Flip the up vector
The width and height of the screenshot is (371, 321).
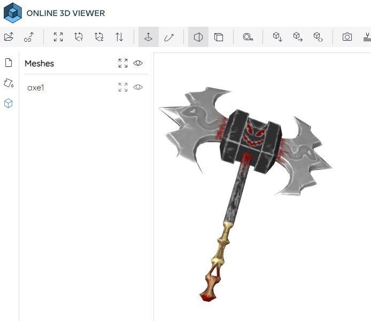[x=119, y=37]
